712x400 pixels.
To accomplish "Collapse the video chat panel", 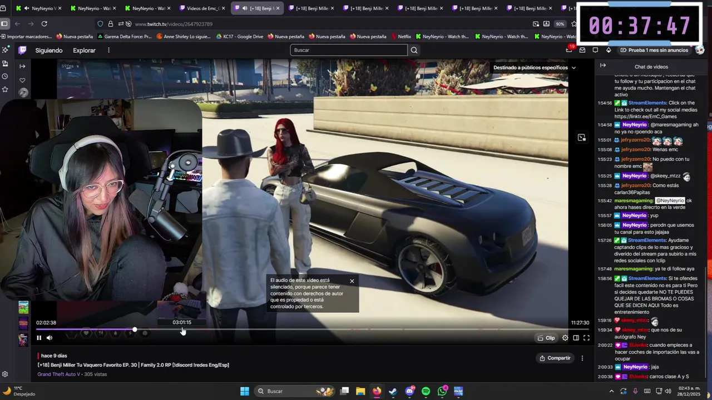I will point(602,66).
